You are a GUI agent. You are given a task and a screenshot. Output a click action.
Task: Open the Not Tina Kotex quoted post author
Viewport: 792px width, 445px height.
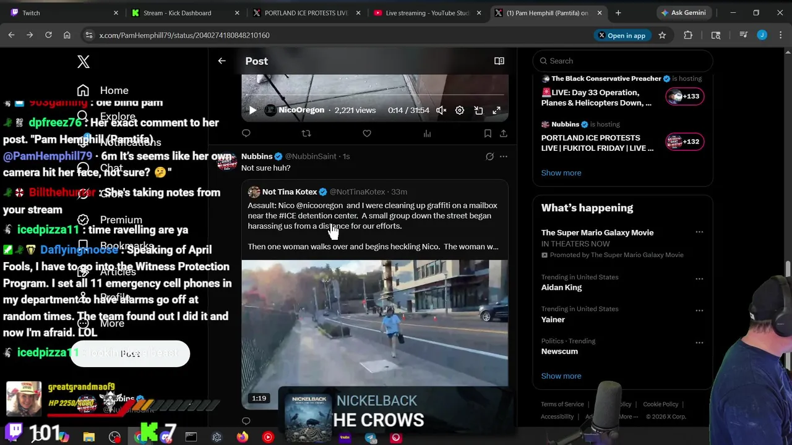pyautogui.click(x=290, y=192)
